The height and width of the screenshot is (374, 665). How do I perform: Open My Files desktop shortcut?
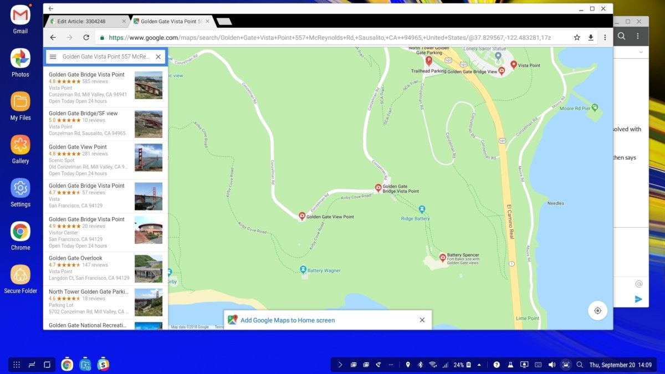pyautogui.click(x=21, y=105)
